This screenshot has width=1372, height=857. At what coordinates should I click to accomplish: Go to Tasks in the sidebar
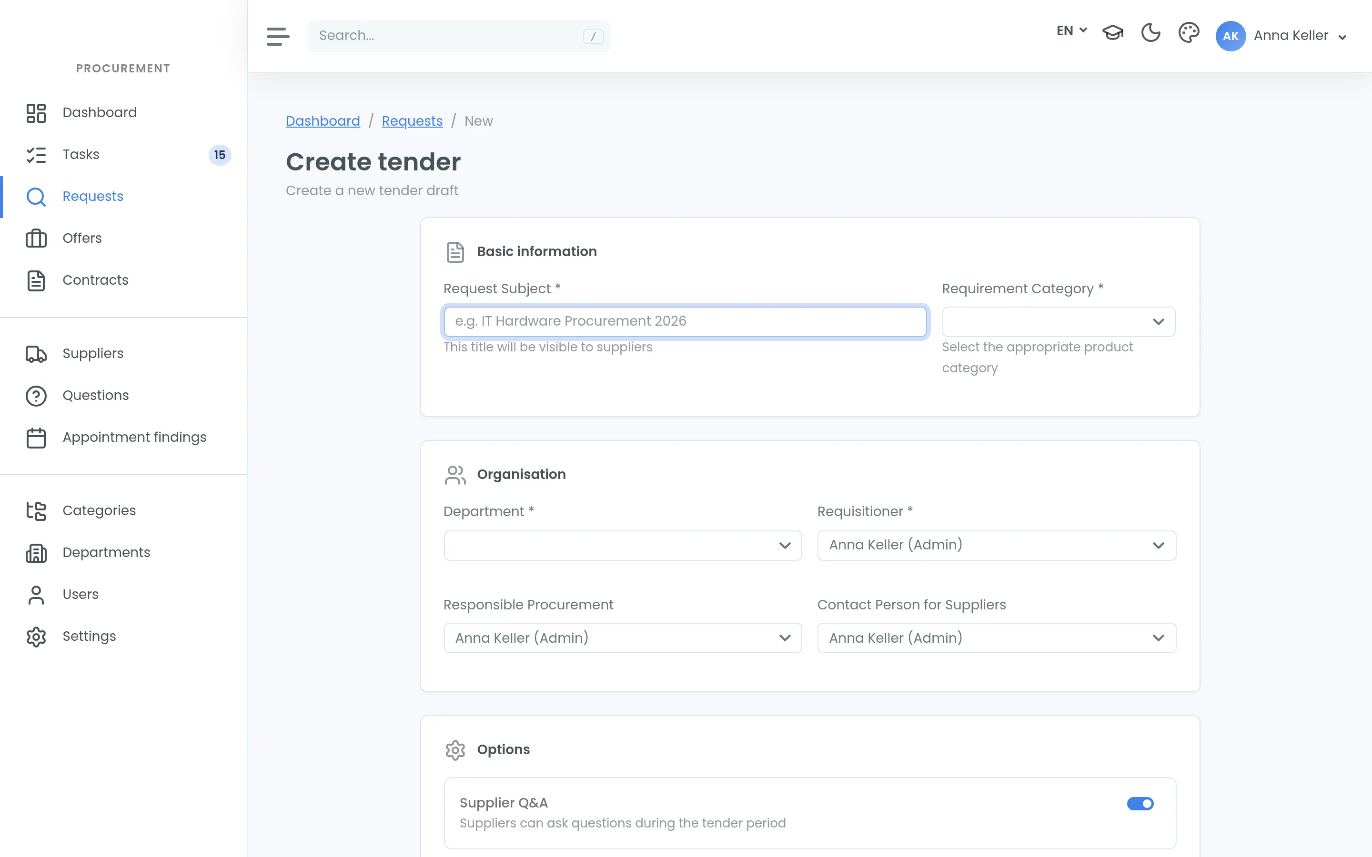click(81, 154)
